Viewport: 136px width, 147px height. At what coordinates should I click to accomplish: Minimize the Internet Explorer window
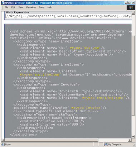click(126, 3)
